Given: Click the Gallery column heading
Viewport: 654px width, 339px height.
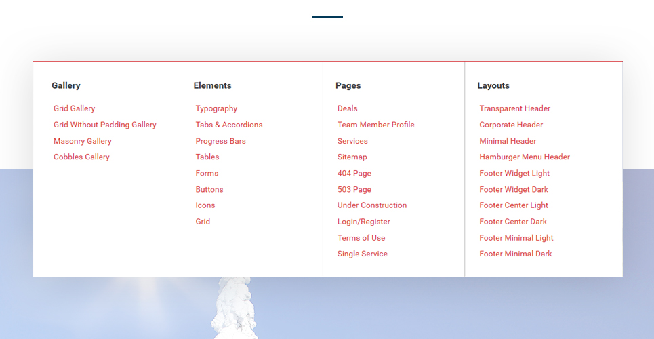Looking at the screenshot, I should coord(66,85).
